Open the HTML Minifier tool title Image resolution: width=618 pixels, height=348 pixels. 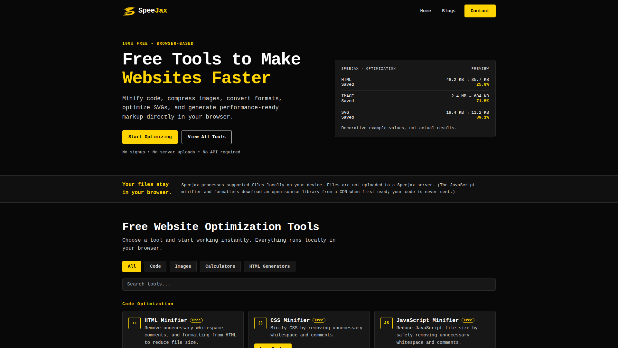coord(166,320)
